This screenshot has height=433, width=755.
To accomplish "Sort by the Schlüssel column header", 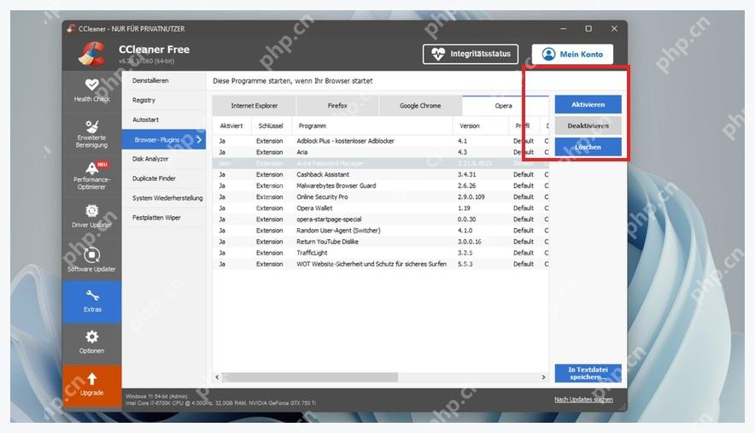I will click(x=271, y=126).
